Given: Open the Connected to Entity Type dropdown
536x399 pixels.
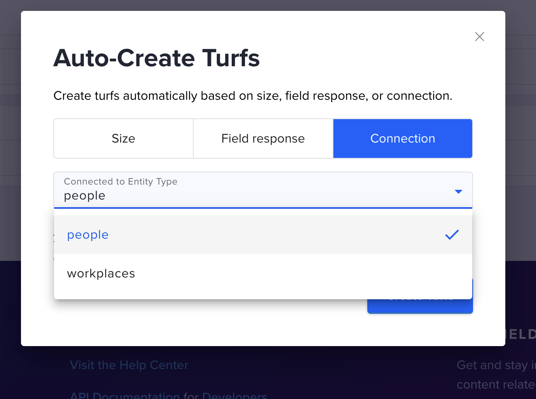Looking at the screenshot, I should point(263,190).
